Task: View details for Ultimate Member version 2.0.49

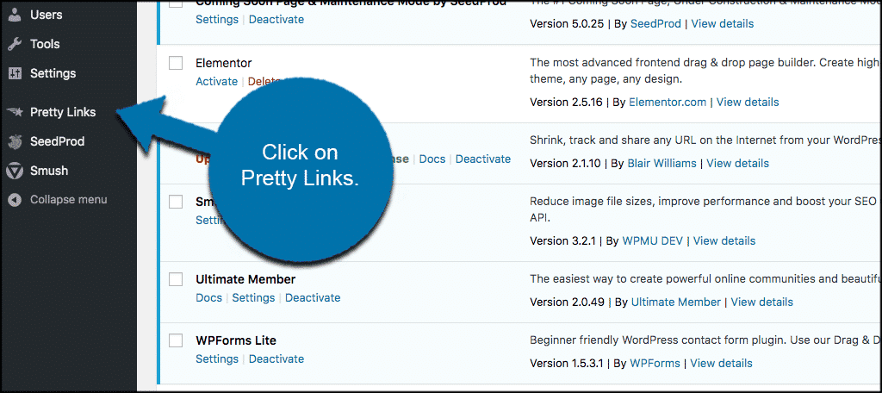Action: click(x=762, y=302)
